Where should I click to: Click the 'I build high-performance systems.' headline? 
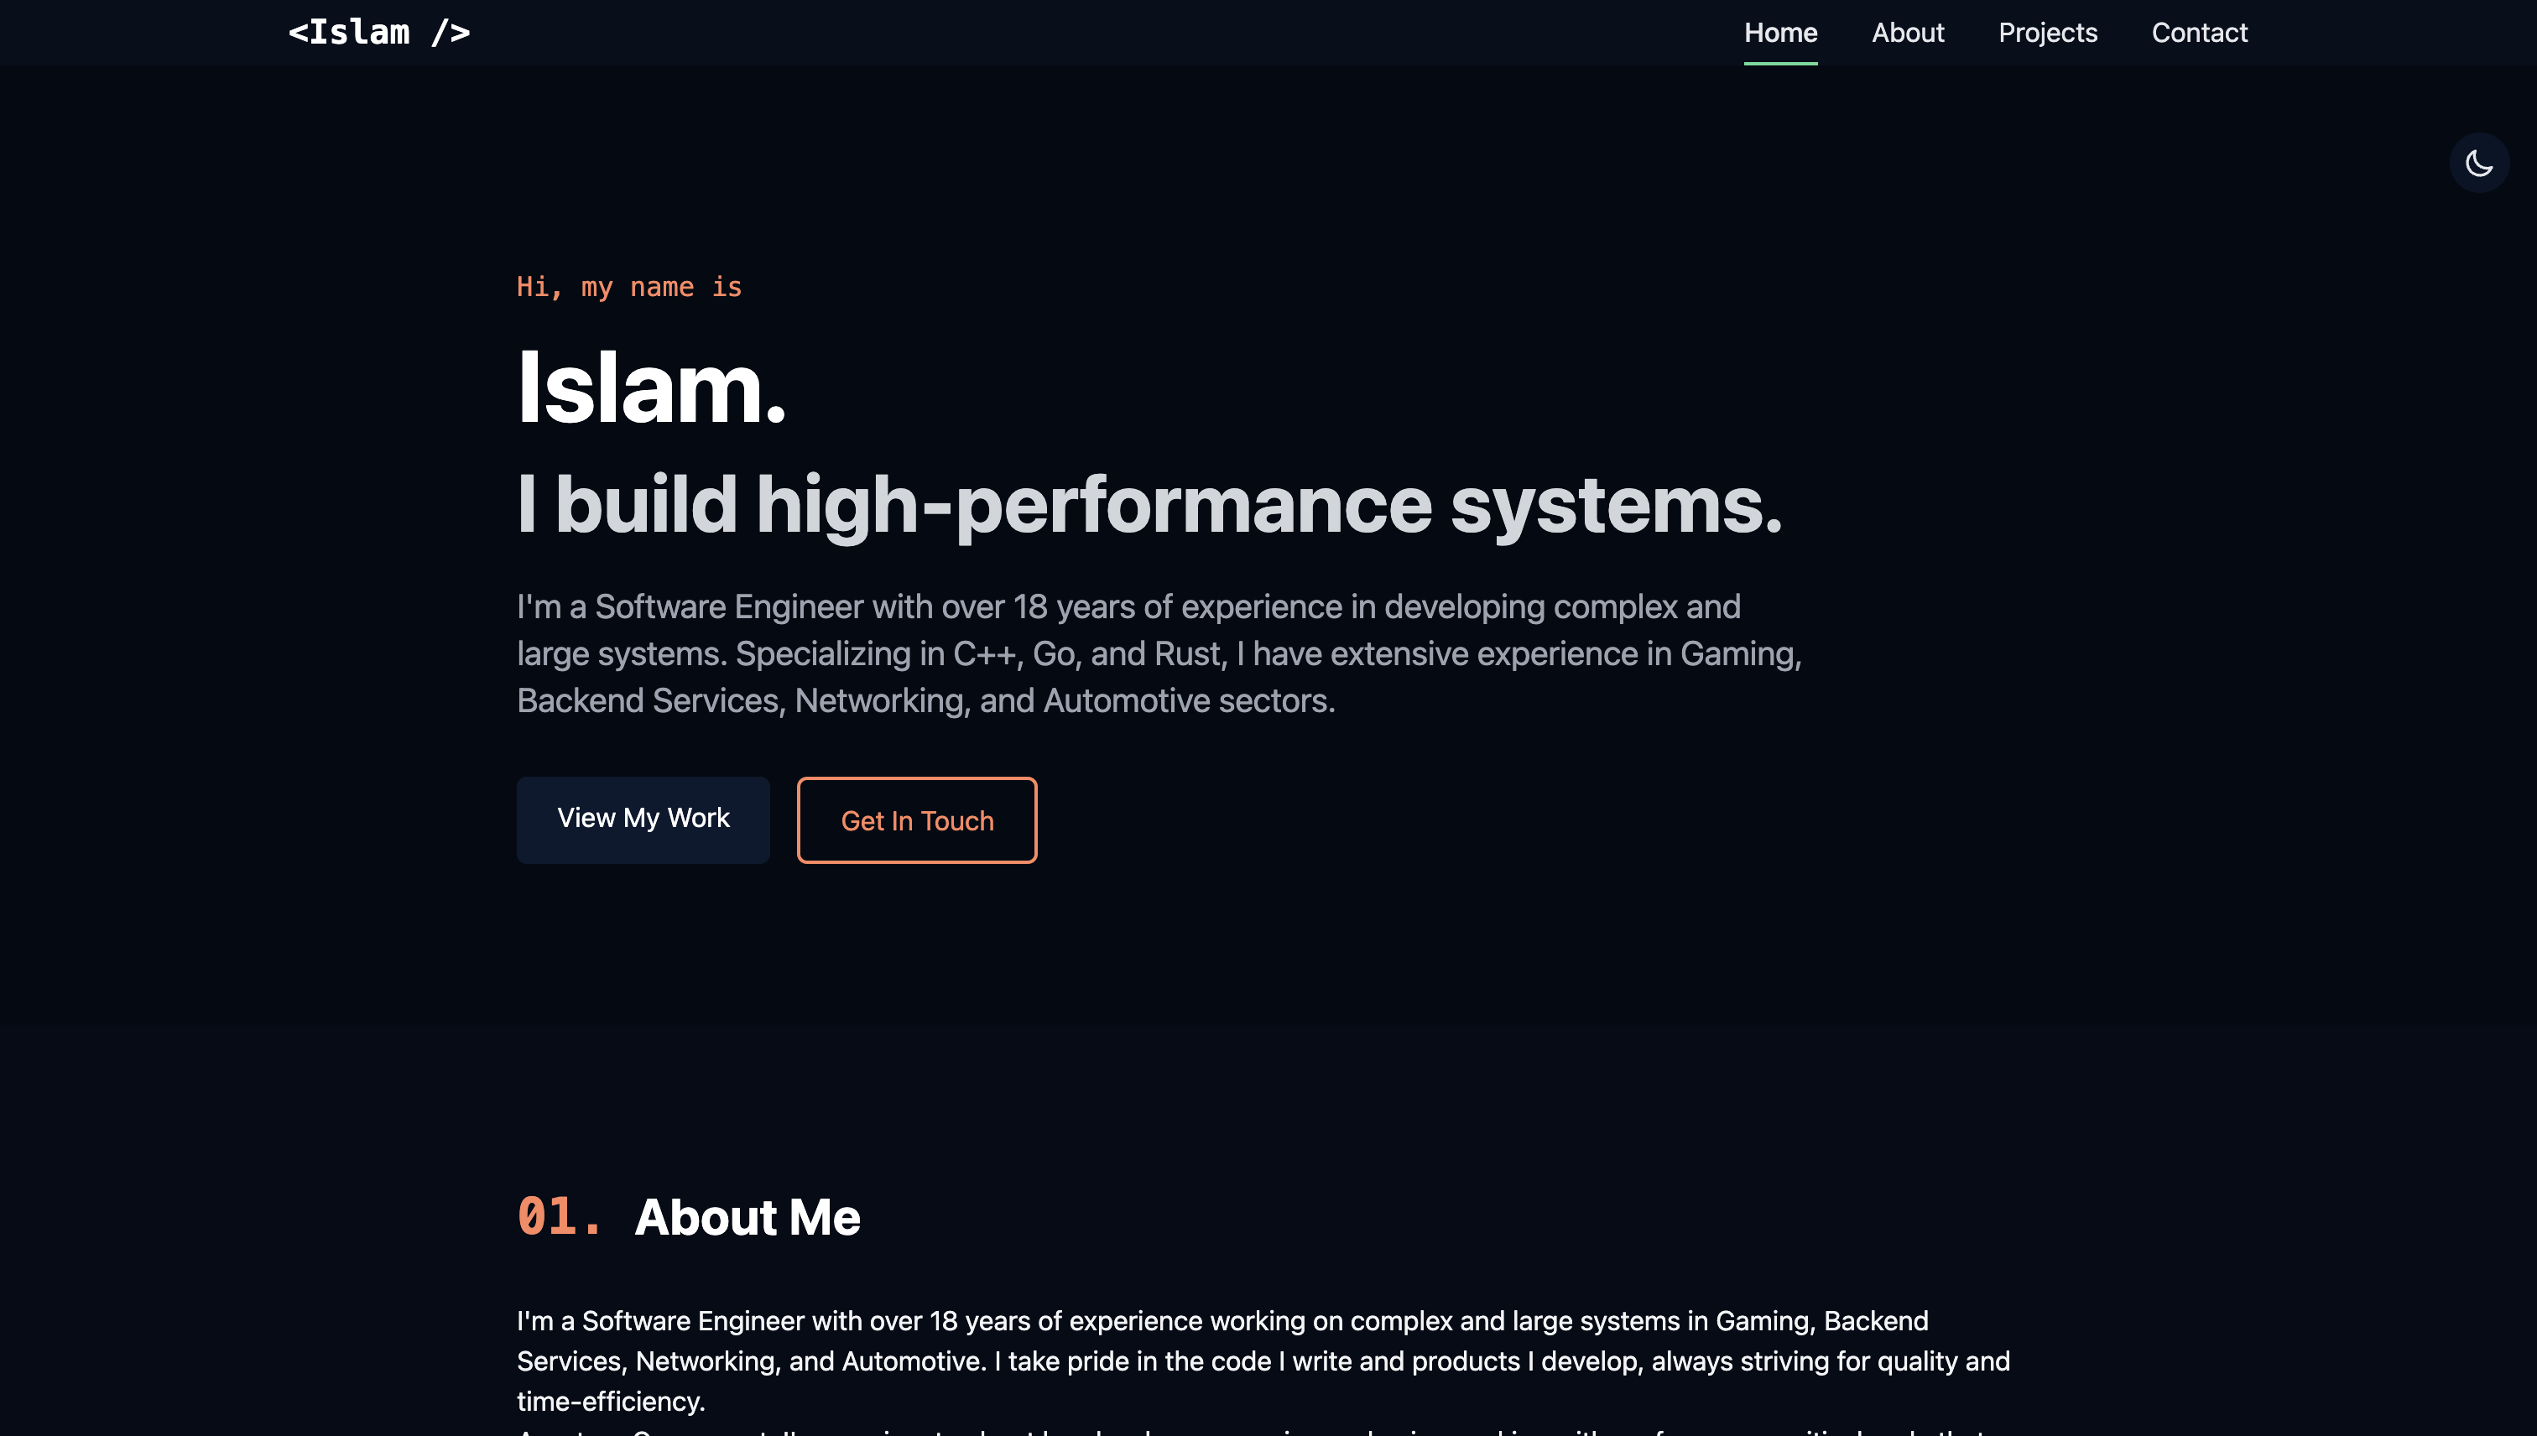point(1149,505)
